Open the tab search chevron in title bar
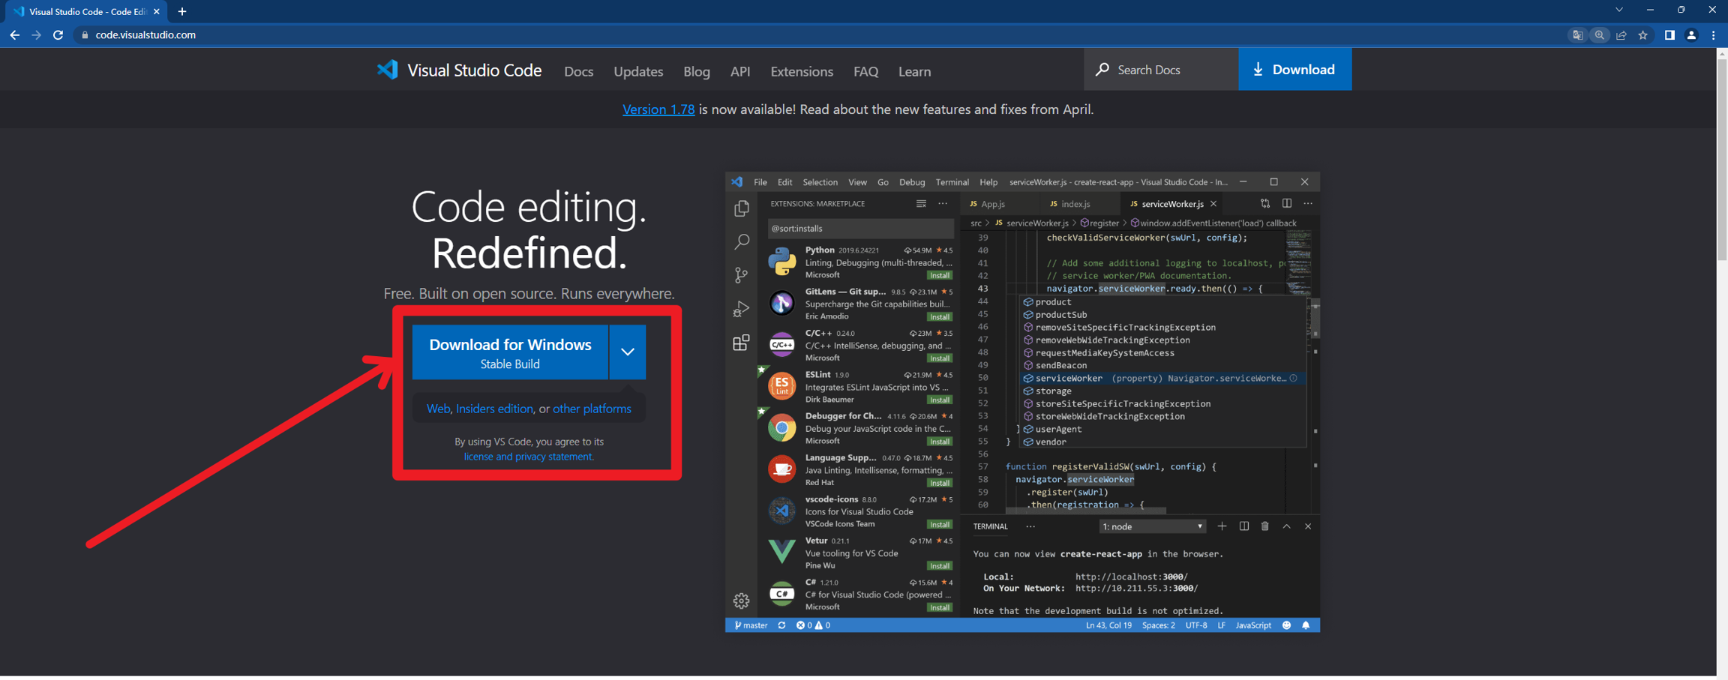The image size is (1728, 680). pyautogui.click(x=1619, y=10)
